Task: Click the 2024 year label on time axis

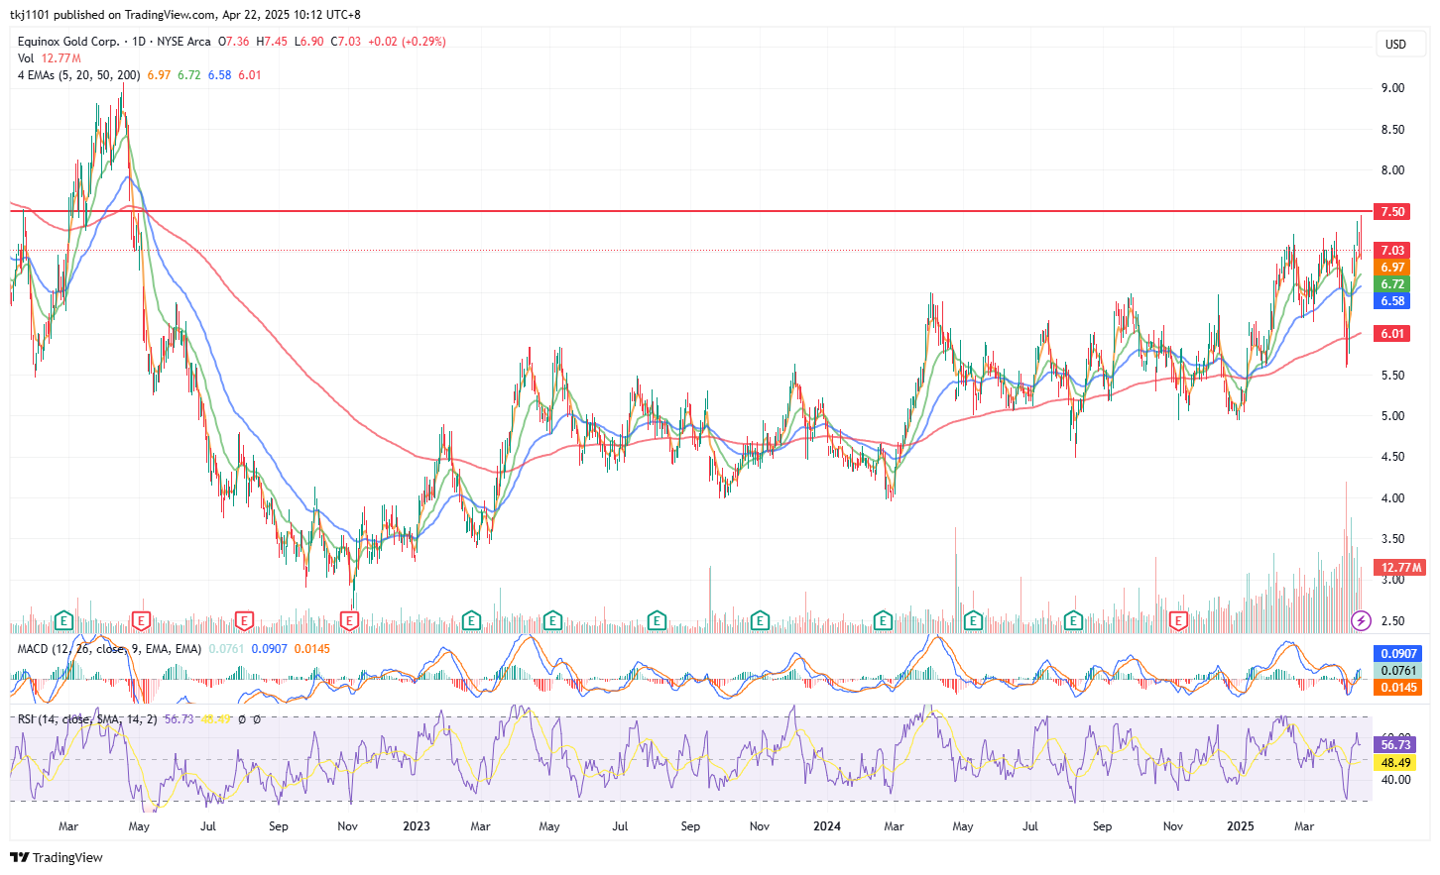Action: tap(827, 826)
